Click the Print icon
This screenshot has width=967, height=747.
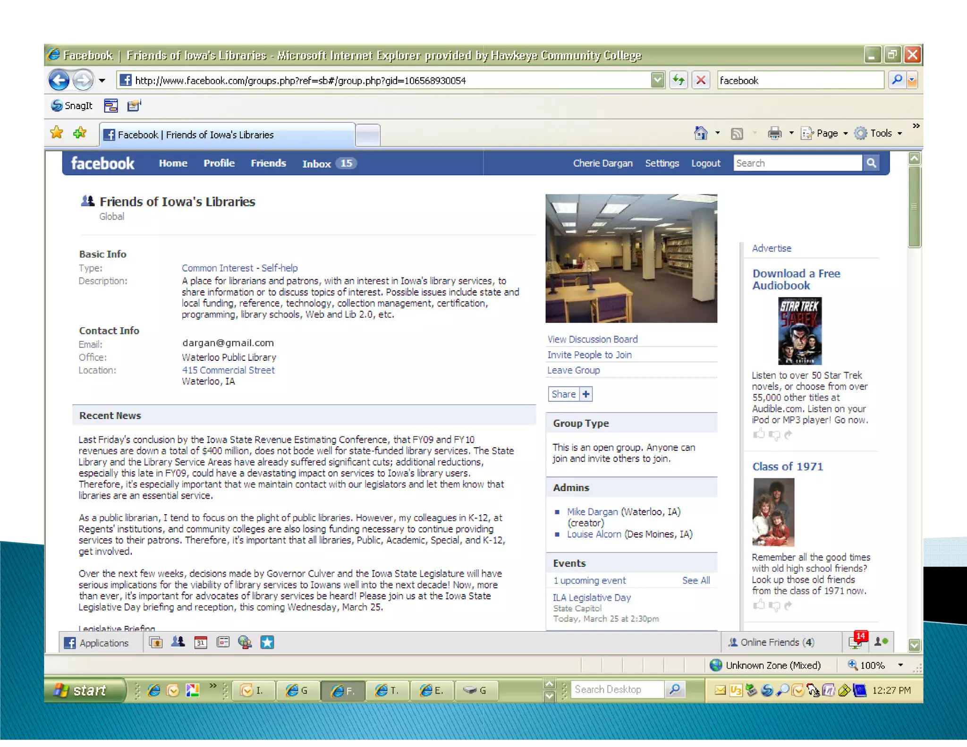[774, 134]
